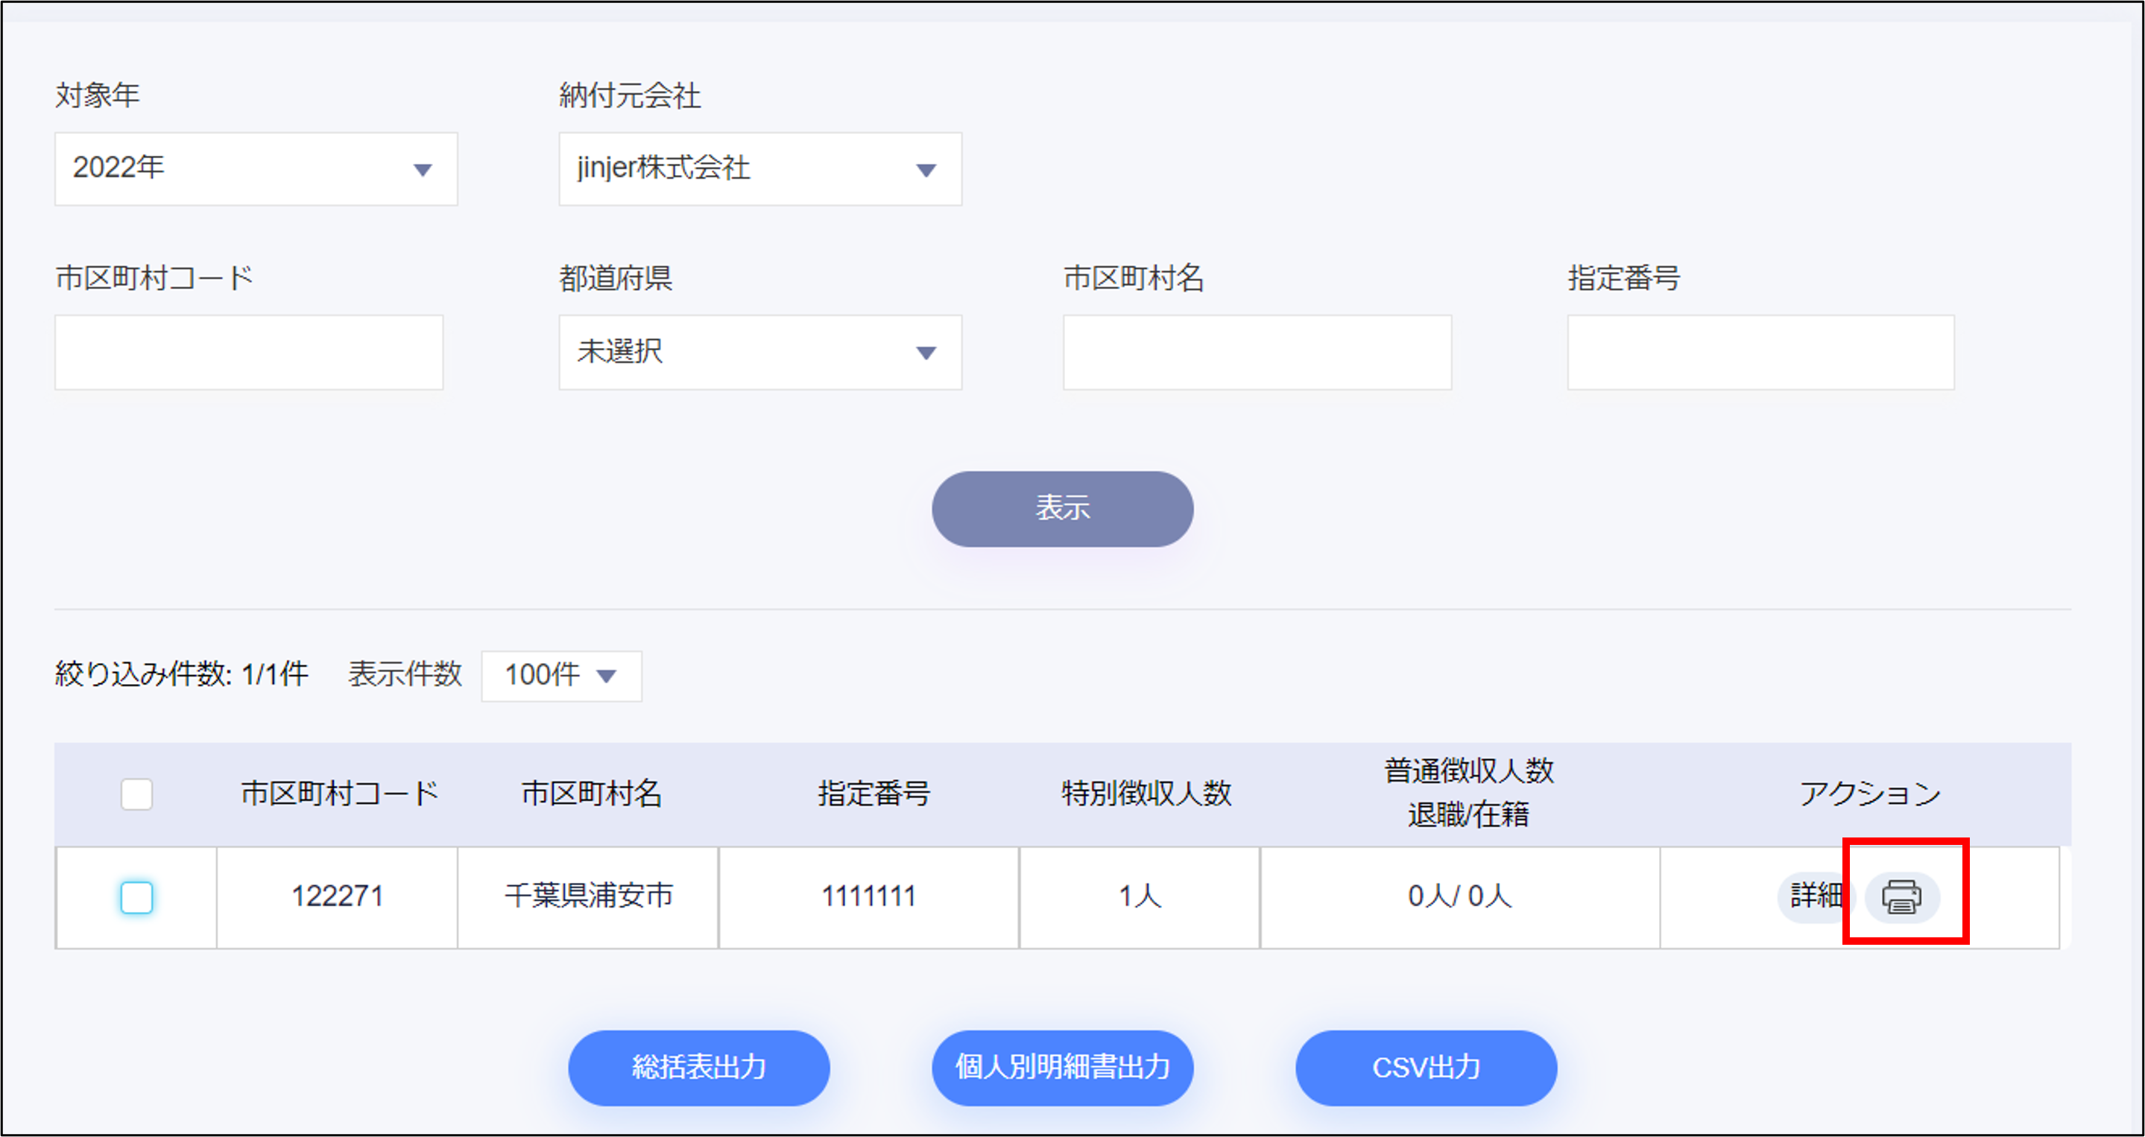Click the 表示 button
The image size is (2145, 1137).
point(1061,509)
